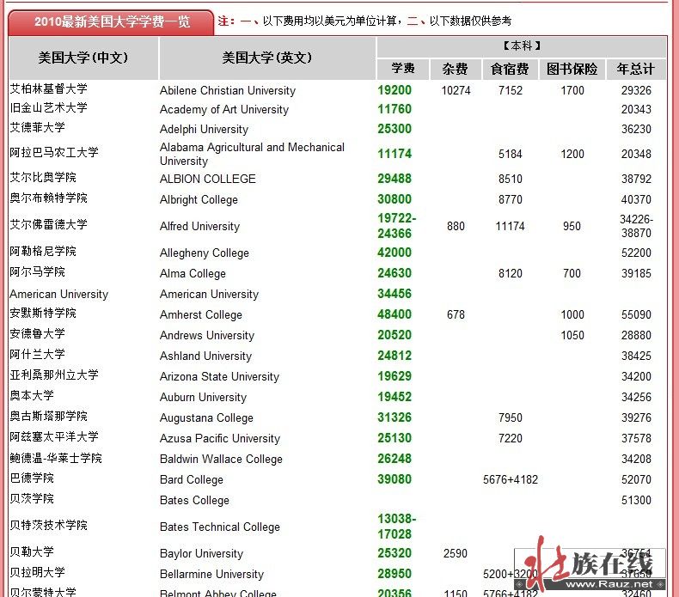The height and width of the screenshot is (597, 679).
Task: Select Academy of Art University row text
Action: (224, 109)
